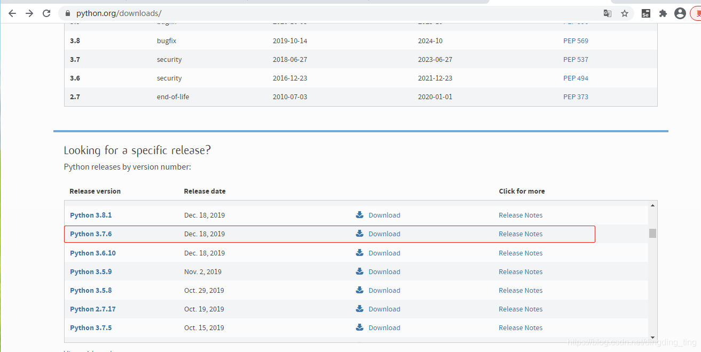Go forward to the next page
The image size is (701, 352).
tap(29, 13)
